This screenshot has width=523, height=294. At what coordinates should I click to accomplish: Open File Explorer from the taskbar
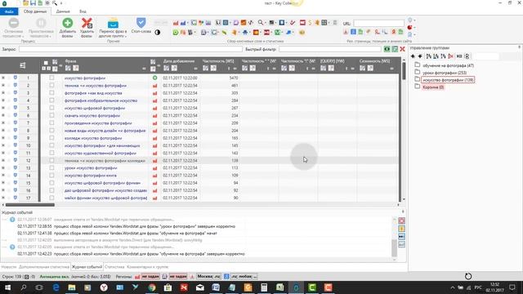[x=72, y=287]
